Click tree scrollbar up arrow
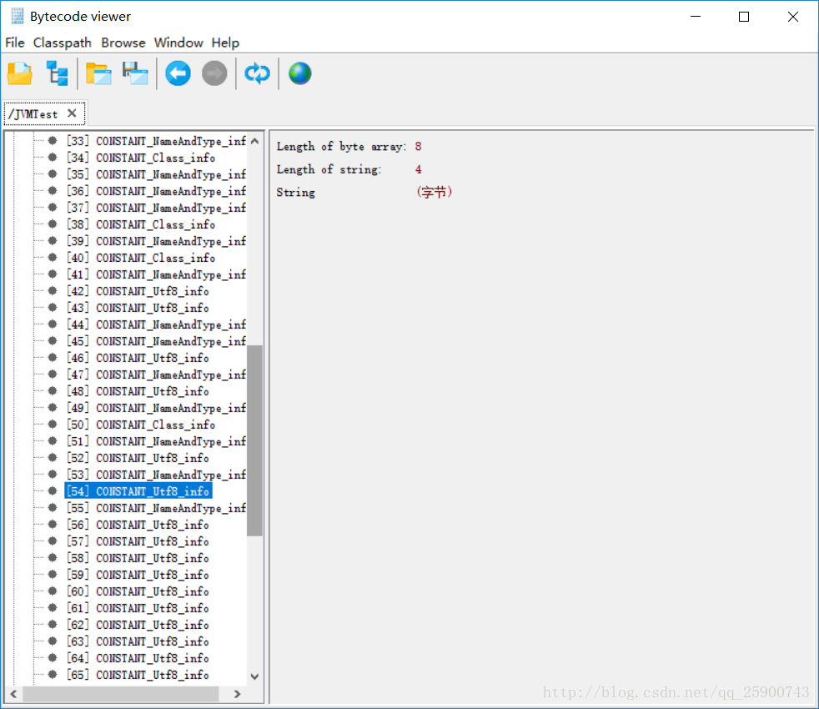Image resolution: width=819 pixels, height=709 pixels. tap(255, 141)
